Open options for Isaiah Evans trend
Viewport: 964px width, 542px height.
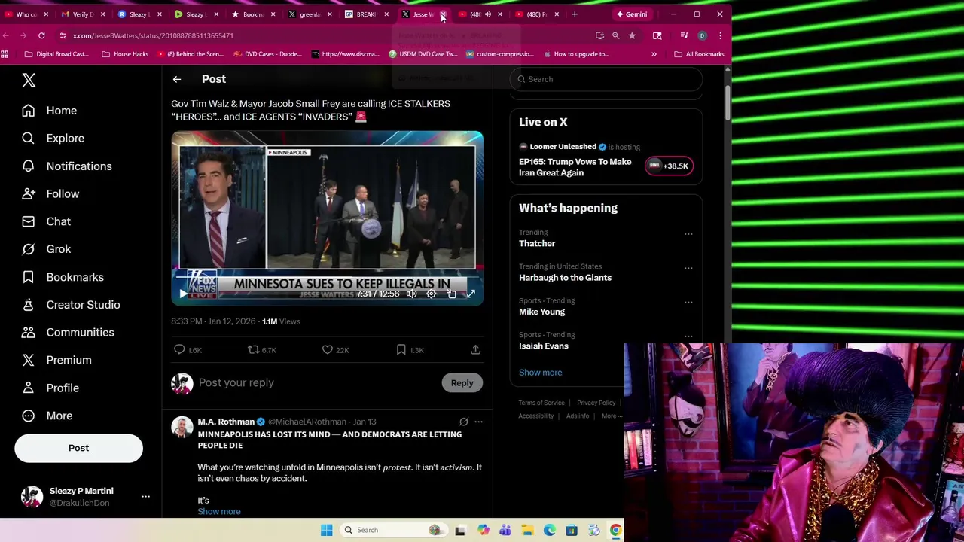(688, 336)
